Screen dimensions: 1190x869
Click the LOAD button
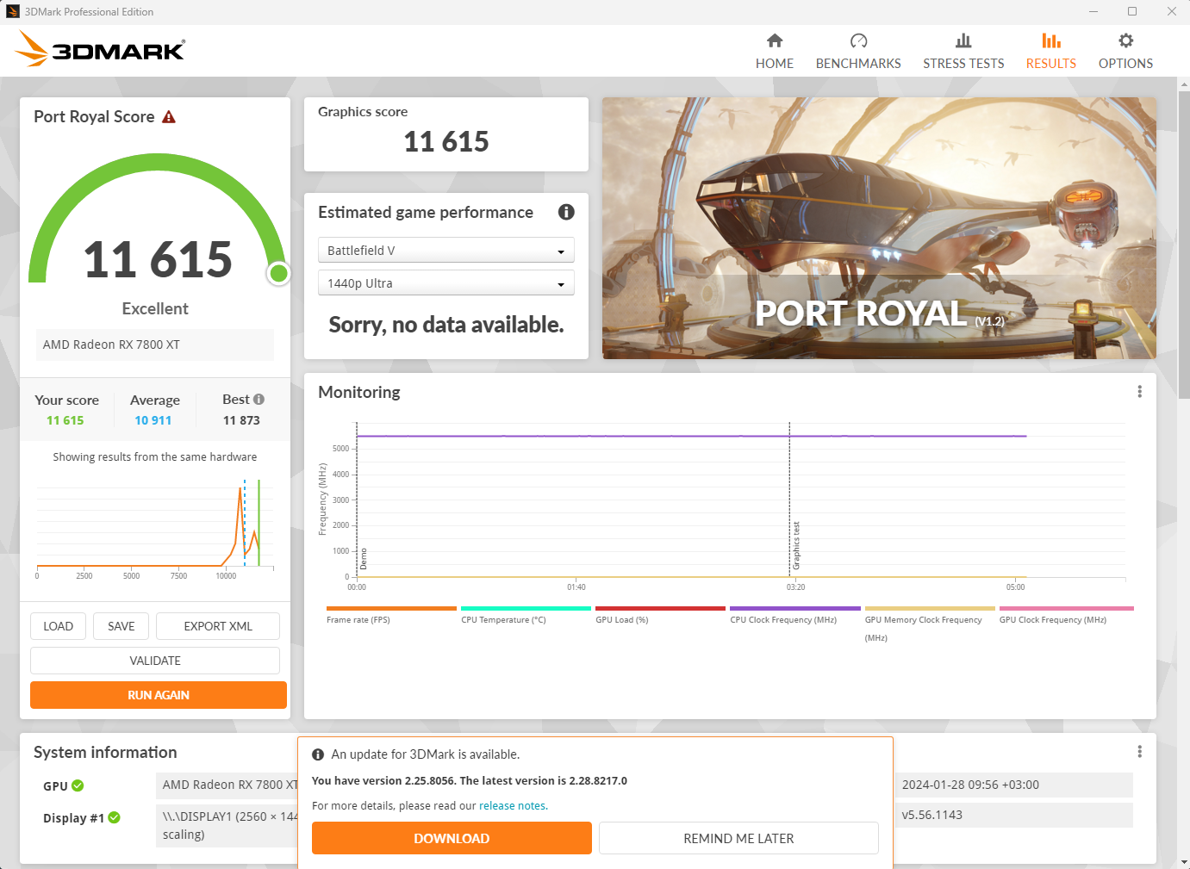[x=58, y=626]
